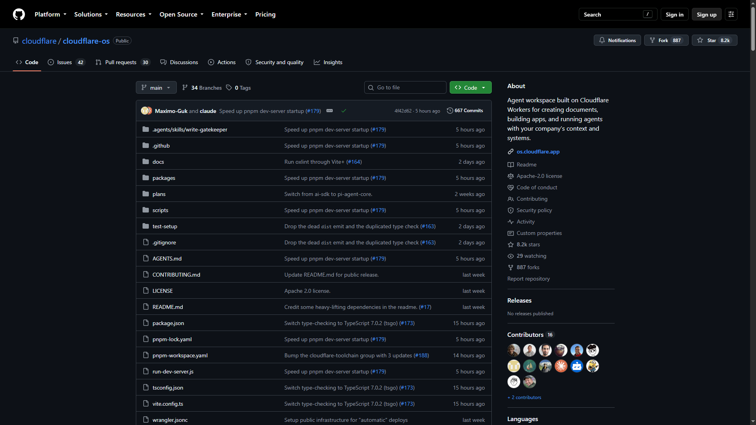Click the .github folder icon
Screen dimensions: 756x425
pos(146,146)
